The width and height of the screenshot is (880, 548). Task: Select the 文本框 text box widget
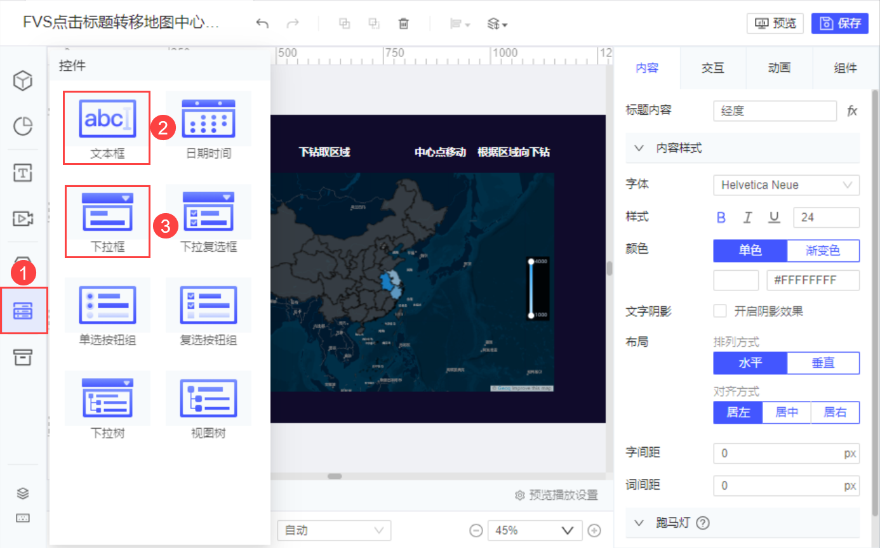tap(107, 127)
